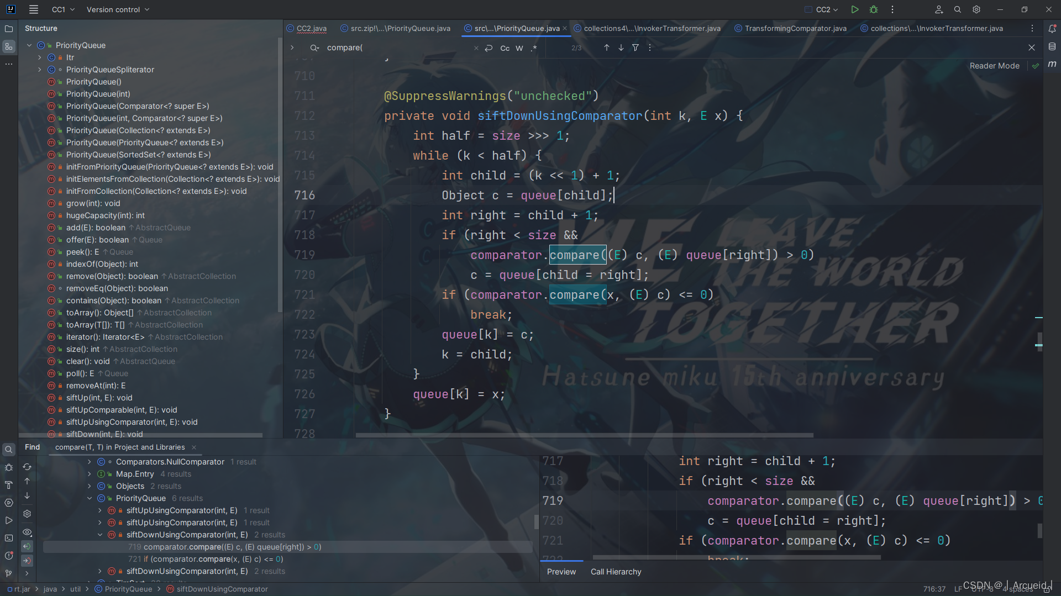This screenshot has height=596, width=1061.
Task: Toggle show read access usages
Action: coord(27,546)
